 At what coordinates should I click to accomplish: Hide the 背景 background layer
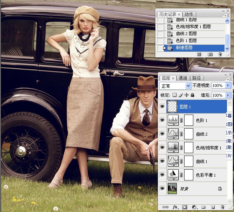coord(162,189)
